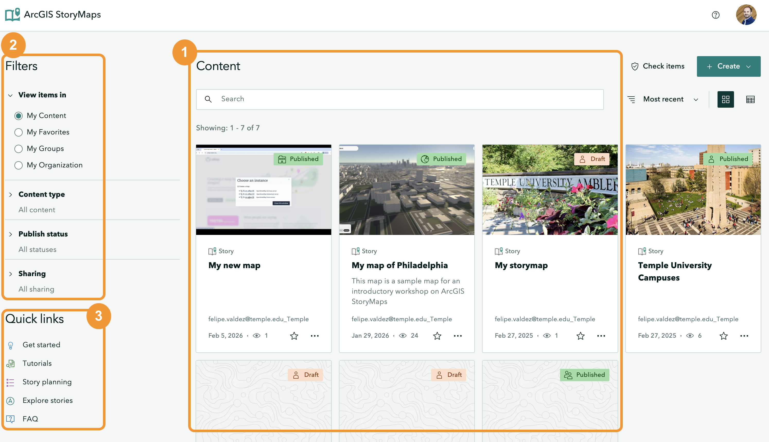Select the My Content radio button
The width and height of the screenshot is (769, 442).
[19, 116]
